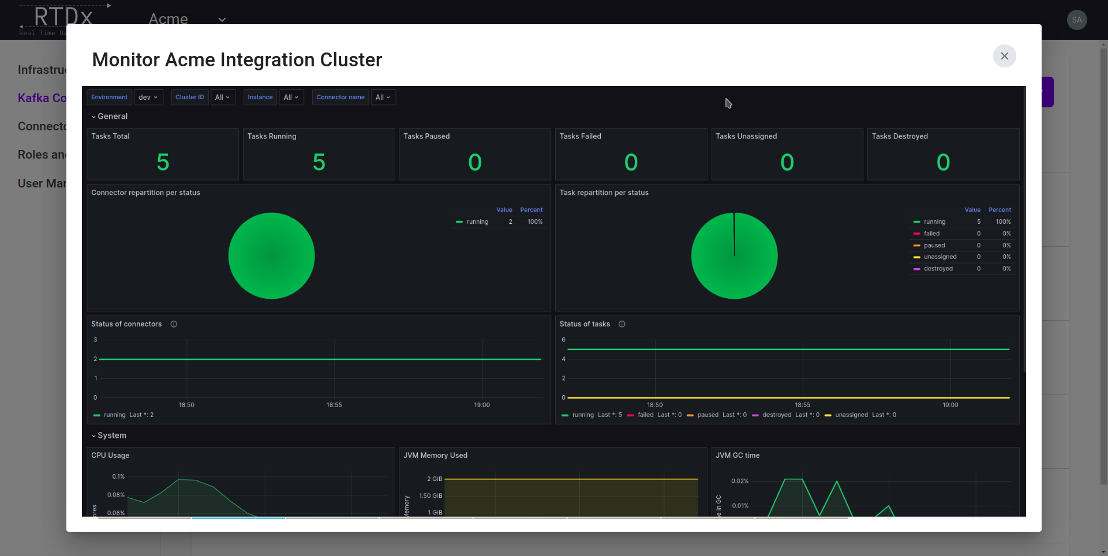Sort task repartition legend by Percent column
Viewport: 1108px width, 556px height.
(x=1000, y=210)
